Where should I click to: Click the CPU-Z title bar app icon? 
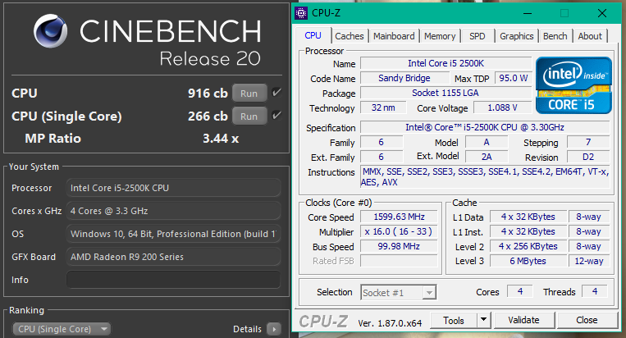coord(301,13)
